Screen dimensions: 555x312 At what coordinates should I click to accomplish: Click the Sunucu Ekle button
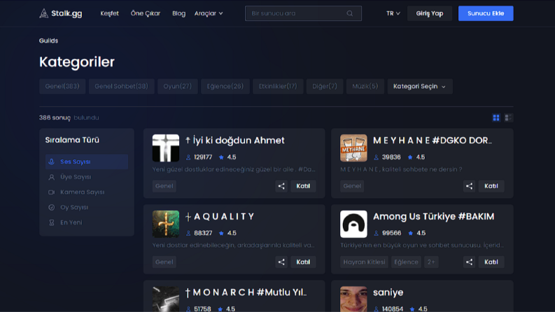(486, 13)
